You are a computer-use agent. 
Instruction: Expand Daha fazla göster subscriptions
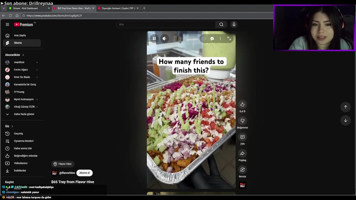[x=22, y=114]
